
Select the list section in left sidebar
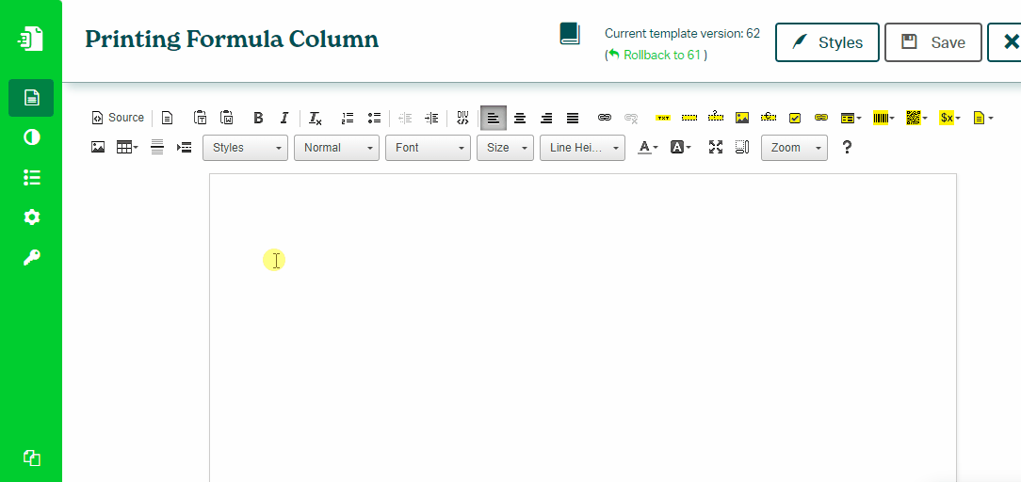(31, 178)
